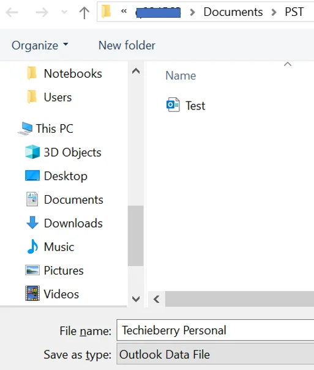Click the navigation pane scrollbar thumb

coord(136,235)
